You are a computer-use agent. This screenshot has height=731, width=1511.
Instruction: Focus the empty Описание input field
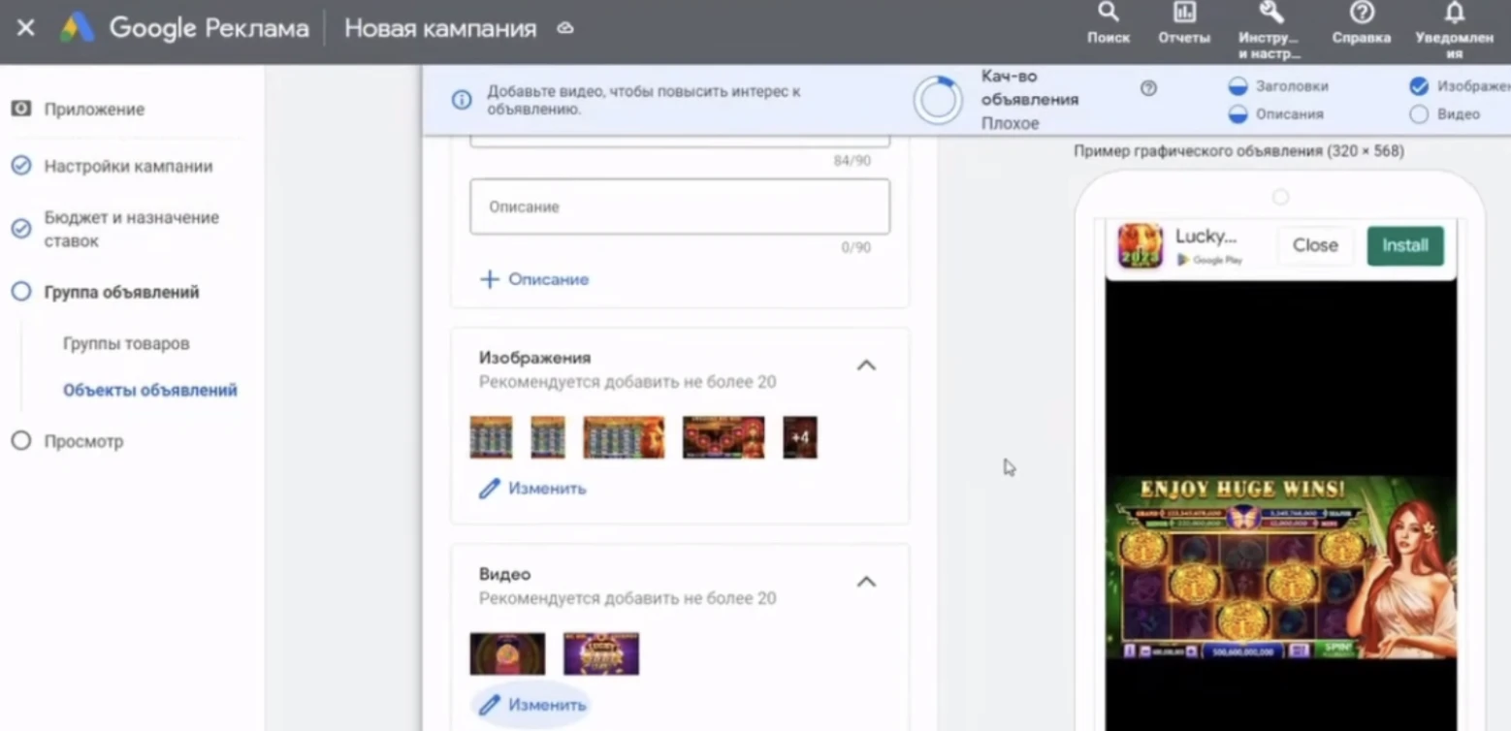[680, 207]
